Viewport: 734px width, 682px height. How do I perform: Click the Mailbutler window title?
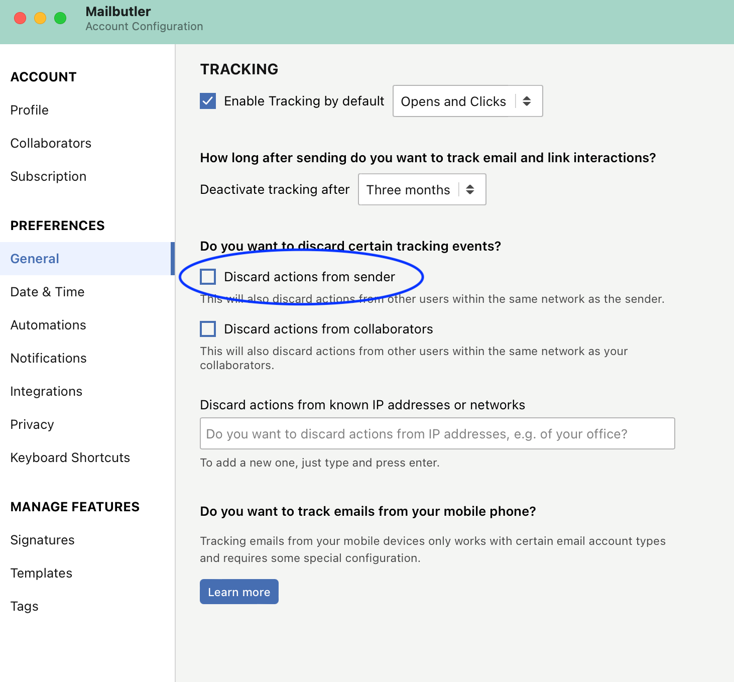click(x=118, y=12)
